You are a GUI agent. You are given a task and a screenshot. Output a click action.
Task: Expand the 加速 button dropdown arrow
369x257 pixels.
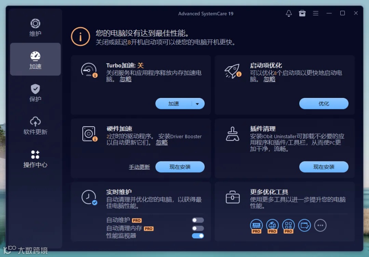coord(197,104)
